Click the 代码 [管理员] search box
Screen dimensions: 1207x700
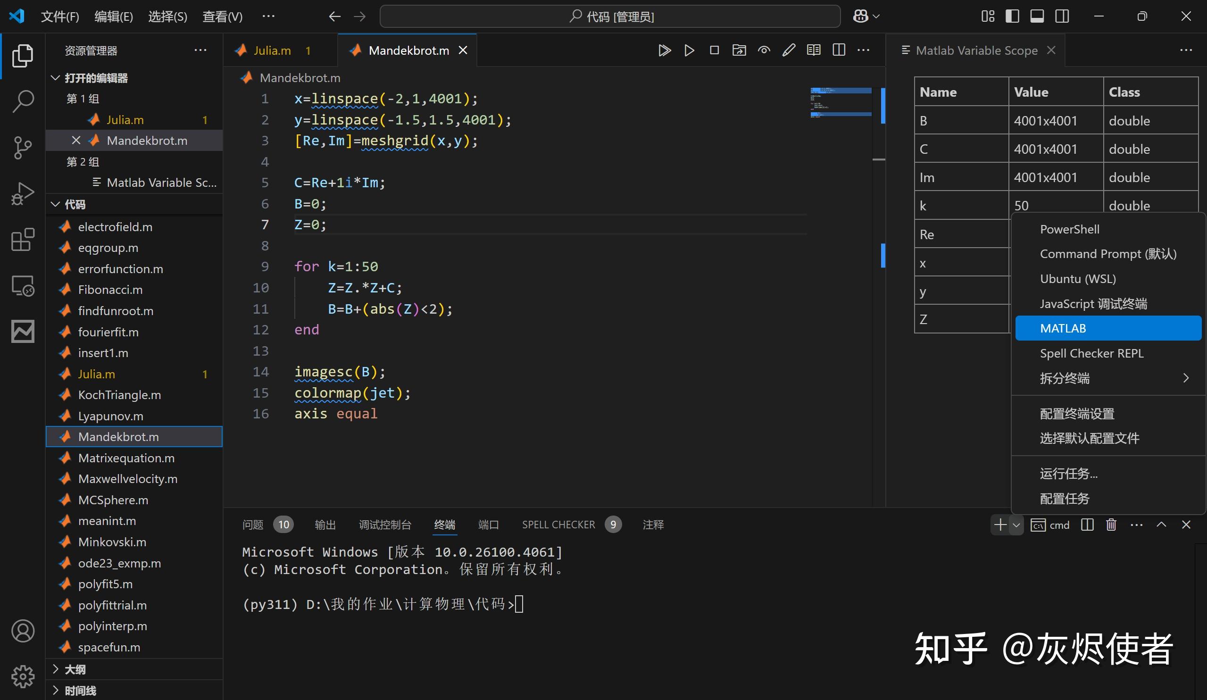pos(610,16)
